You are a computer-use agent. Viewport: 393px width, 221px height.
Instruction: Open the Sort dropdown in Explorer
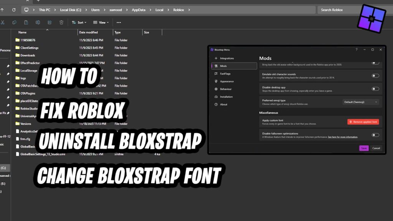point(79,23)
